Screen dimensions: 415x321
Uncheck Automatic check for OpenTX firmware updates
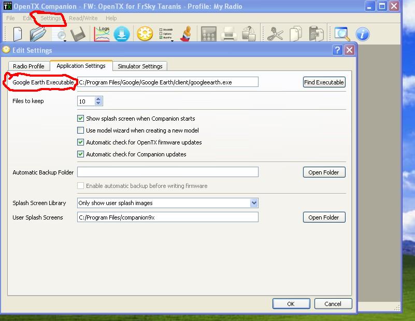pos(80,142)
